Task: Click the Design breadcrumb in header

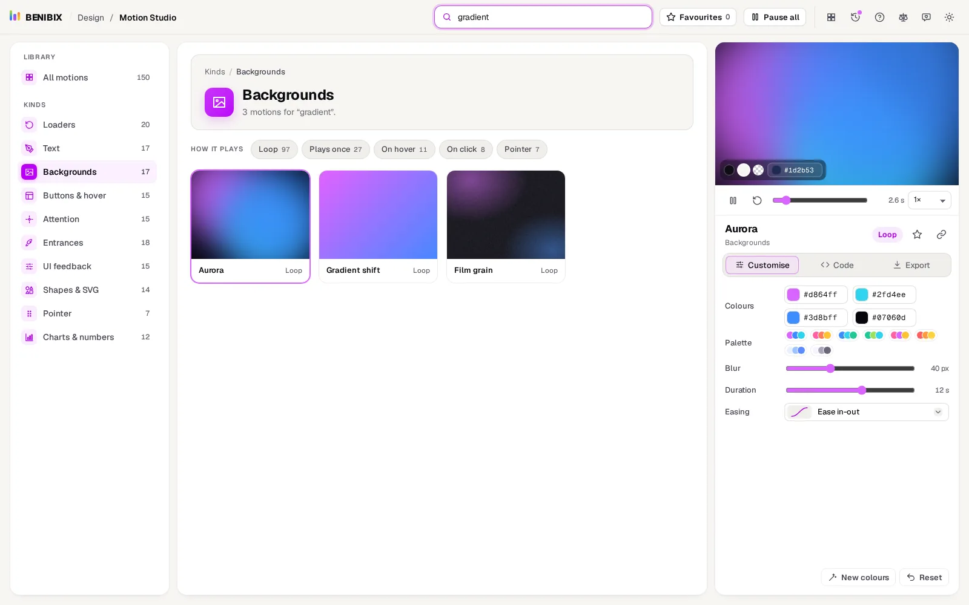Action: pos(91,18)
